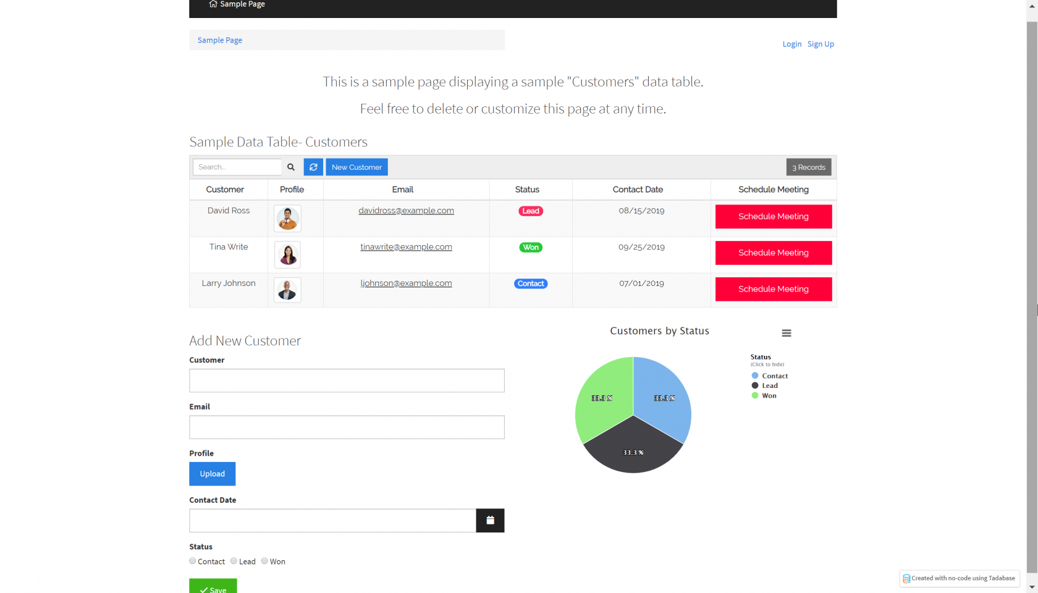This screenshot has width=1038, height=593.
Task: Hide Won series in chart legend
Action: (764, 395)
